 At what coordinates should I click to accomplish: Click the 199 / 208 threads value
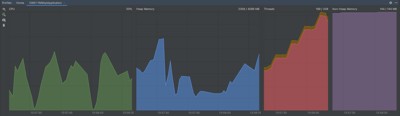322,9
